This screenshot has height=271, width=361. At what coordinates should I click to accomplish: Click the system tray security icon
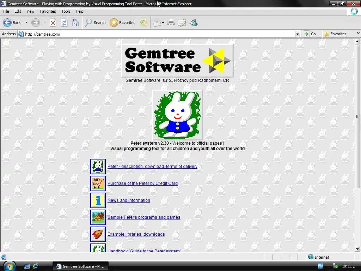click(x=336, y=266)
